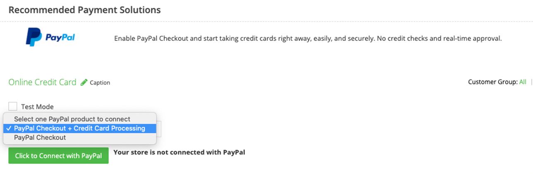Click the "Customer Group:" label
The image size is (533, 174).
click(492, 82)
